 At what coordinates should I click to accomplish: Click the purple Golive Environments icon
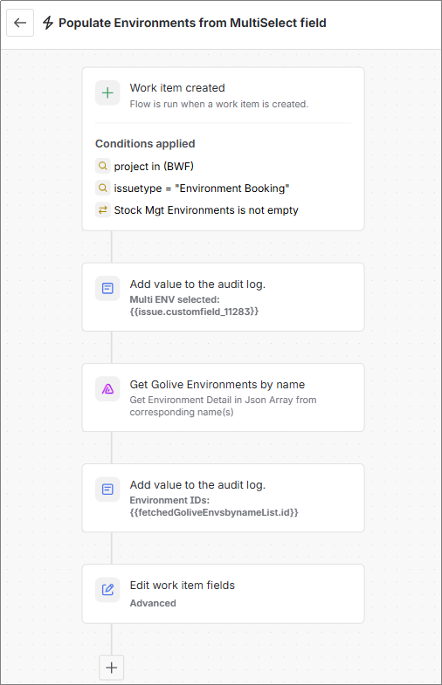(107, 389)
